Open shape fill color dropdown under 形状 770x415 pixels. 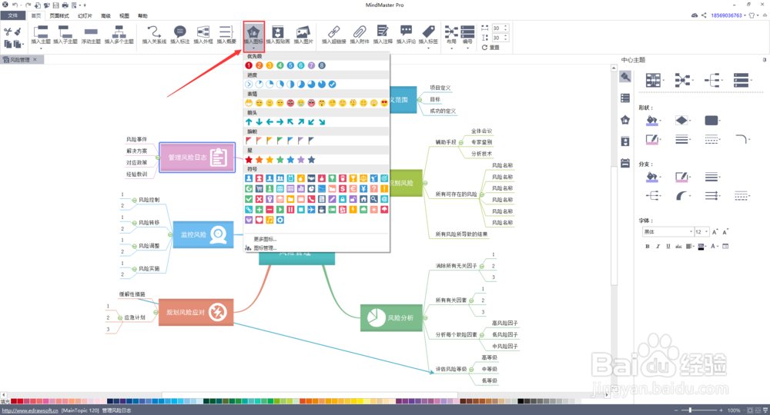pos(653,121)
